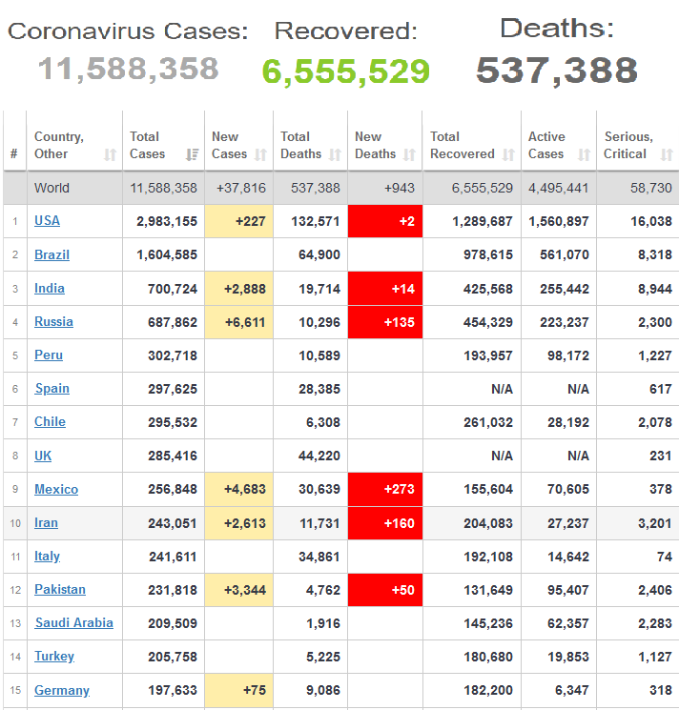Open the USA country link
The image size is (679, 710).
[x=47, y=220]
